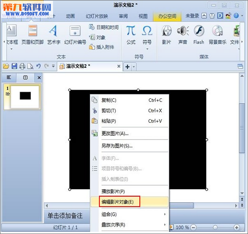Screen dimensions: 248x234
Task: Click the zoom slider handle
Action: click(215, 227)
